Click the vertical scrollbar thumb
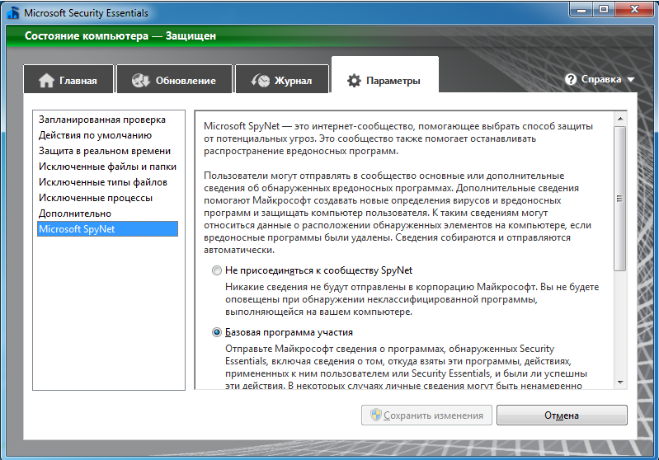Image resolution: width=659 pixels, height=460 pixels. coord(620,199)
